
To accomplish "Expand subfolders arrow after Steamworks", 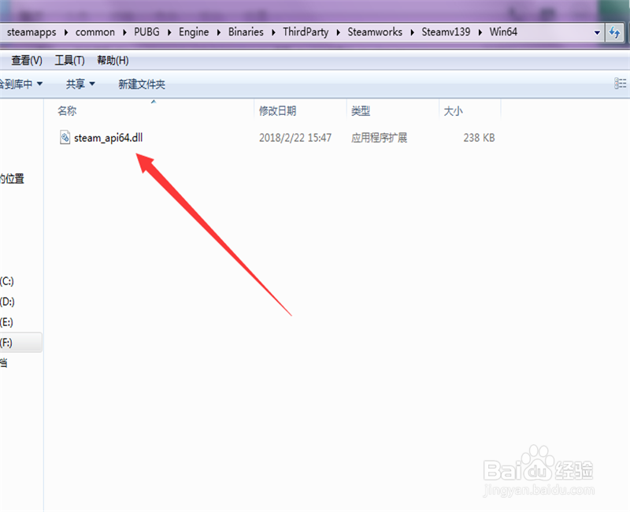I will [x=412, y=32].
